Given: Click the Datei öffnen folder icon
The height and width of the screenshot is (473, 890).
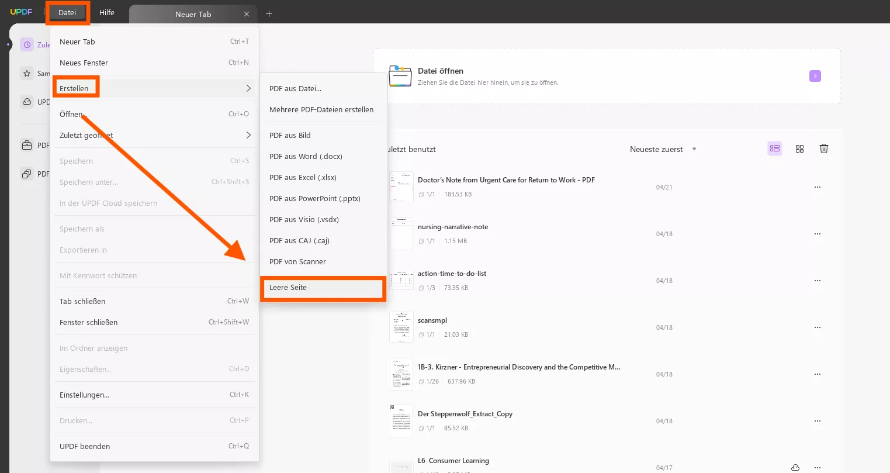Looking at the screenshot, I should [400, 76].
